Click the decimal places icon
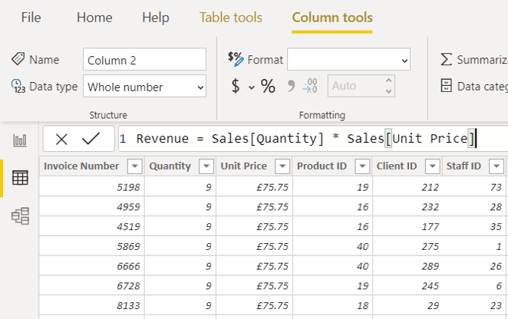The image size is (508, 319). 310,87
